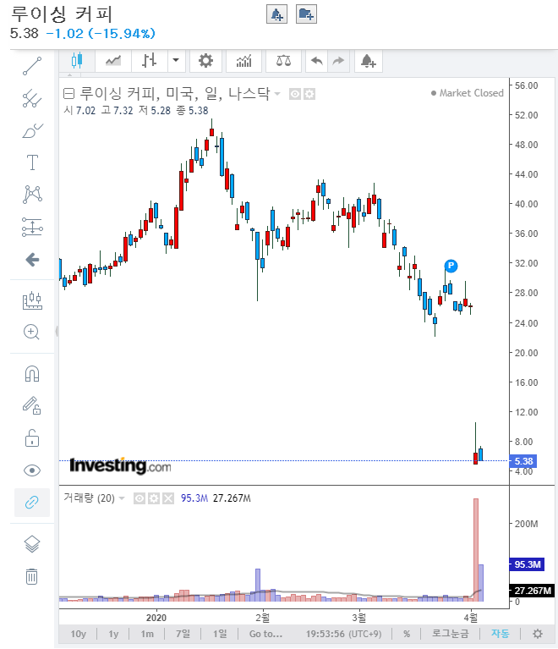Toggle the link drawings chain icon

click(x=32, y=503)
